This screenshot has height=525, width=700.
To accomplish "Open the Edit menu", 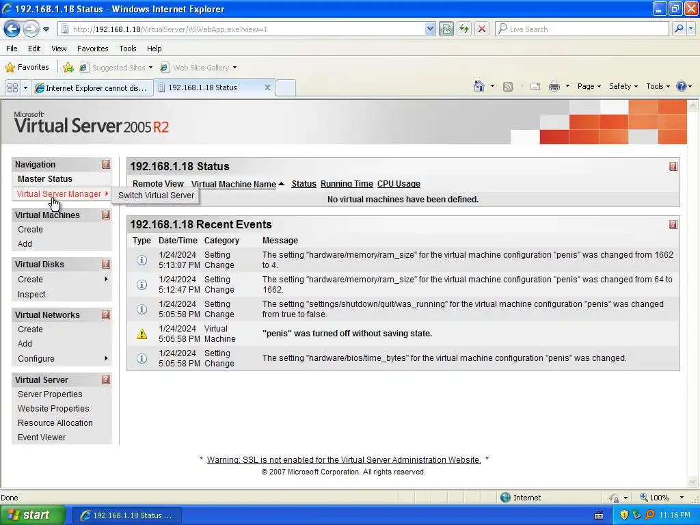I will (34, 49).
